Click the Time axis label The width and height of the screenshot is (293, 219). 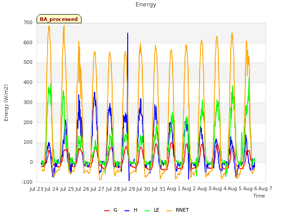(259, 196)
